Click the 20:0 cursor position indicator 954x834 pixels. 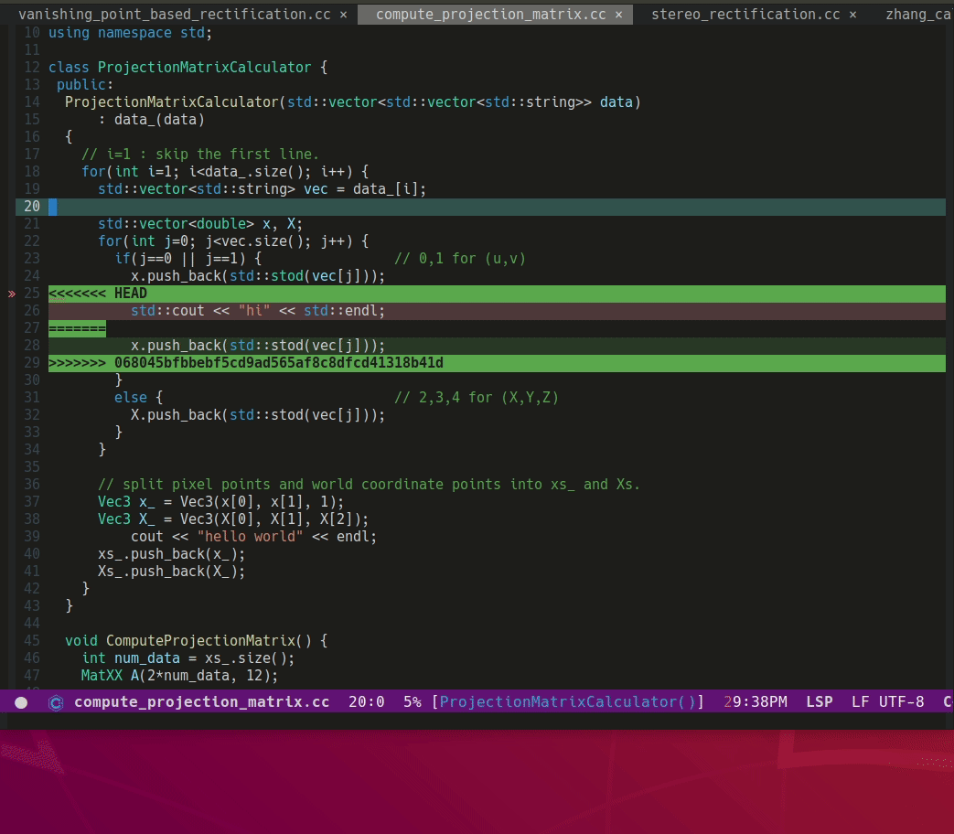tap(366, 702)
